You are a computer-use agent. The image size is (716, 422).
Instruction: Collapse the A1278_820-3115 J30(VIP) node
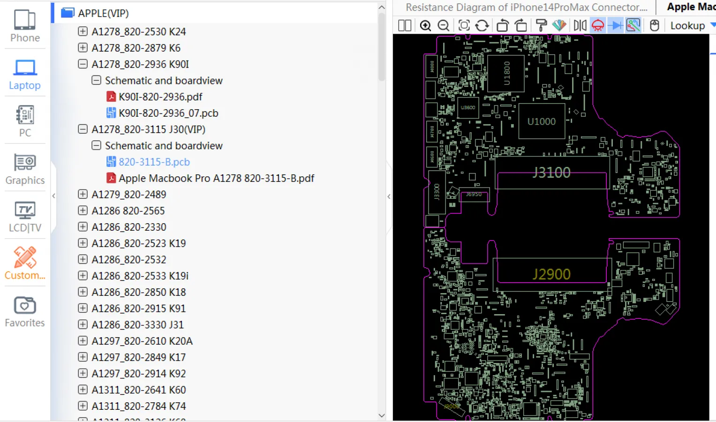pyautogui.click(x=83, y=129)
